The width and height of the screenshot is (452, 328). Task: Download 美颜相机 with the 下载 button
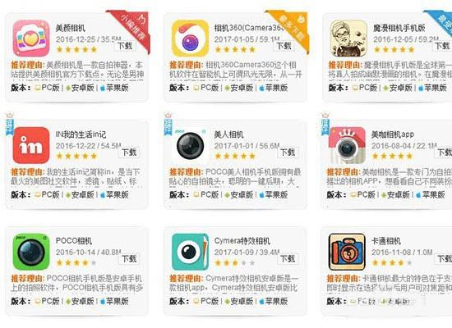[125, 46]
